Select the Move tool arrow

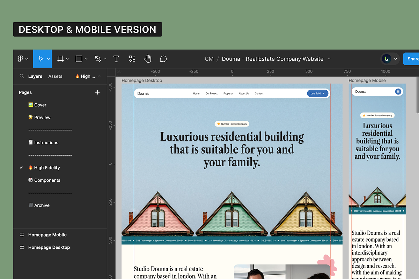(x=41, y=59)
